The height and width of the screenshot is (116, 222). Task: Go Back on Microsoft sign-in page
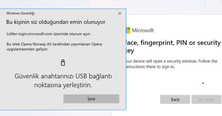click(x=175, y=99)
